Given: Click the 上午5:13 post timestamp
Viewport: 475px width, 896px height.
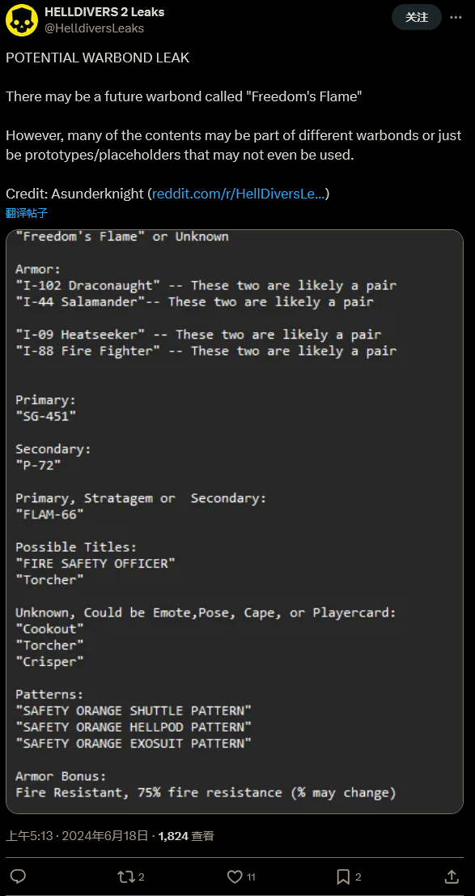Looking at the screenshot, I should pos(29,836).
